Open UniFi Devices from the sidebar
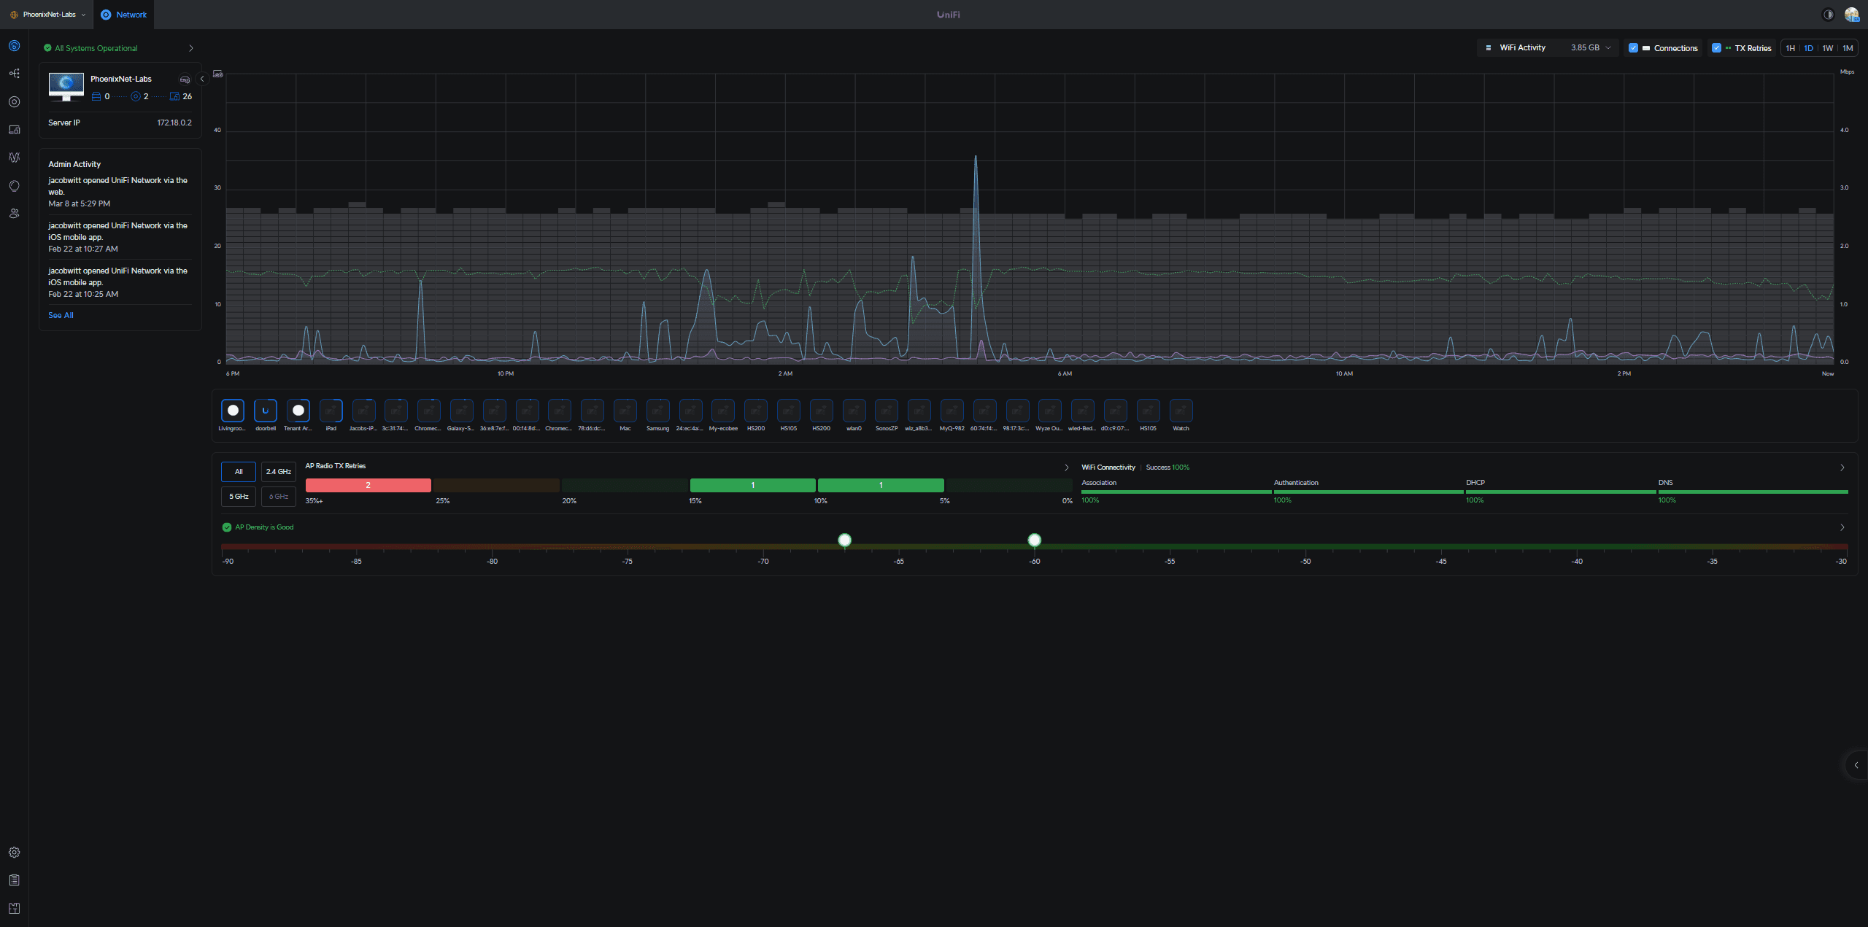This screenshot has height=927, width=1868. [14, 102]
